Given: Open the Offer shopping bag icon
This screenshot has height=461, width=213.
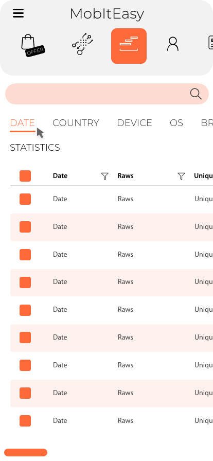Looking at the screenshot, I should pyautogui.click(x=33, y=46).
